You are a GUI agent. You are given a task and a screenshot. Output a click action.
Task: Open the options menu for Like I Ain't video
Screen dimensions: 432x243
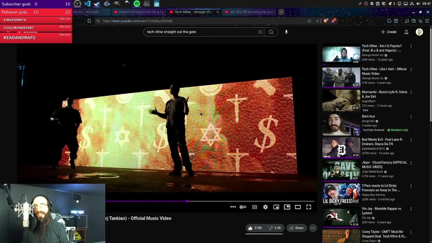tap(411, 70)
